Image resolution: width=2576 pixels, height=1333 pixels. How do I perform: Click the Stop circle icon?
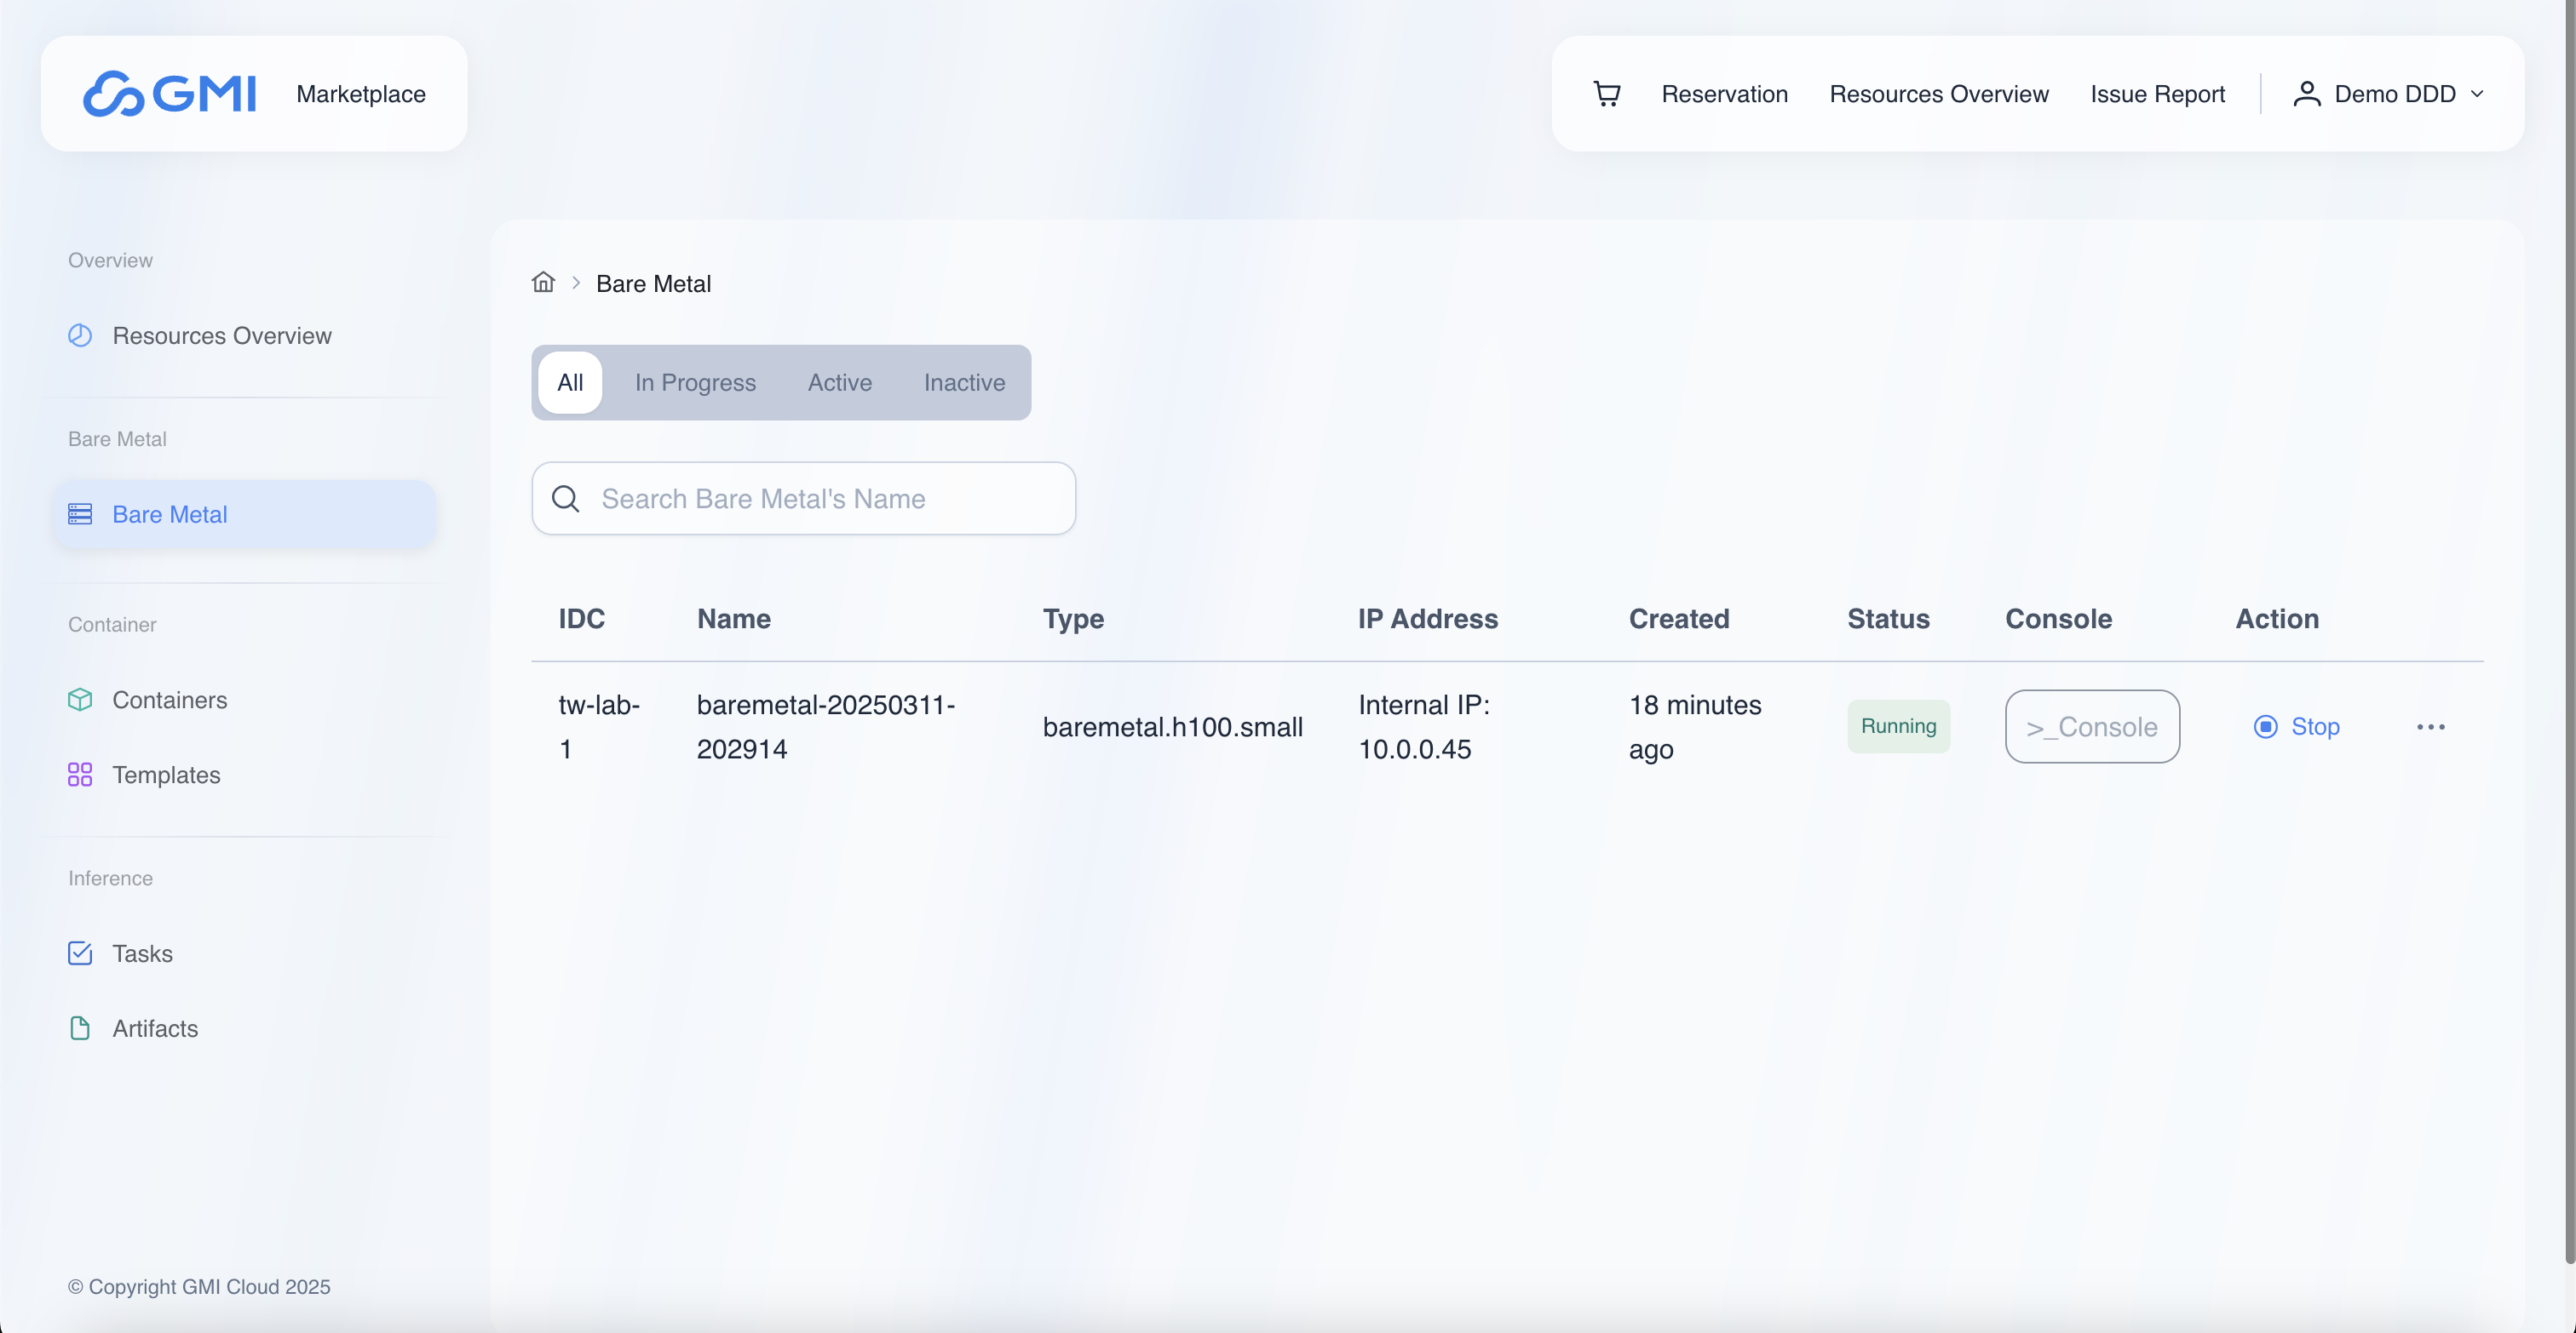(x=2265, y=726)
